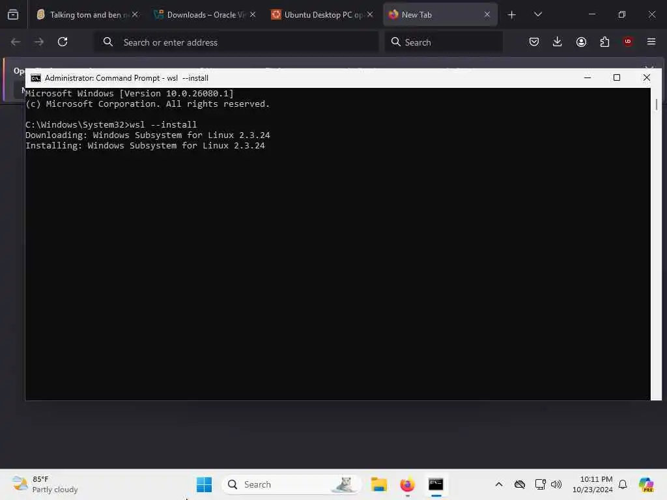
Task: Open the Extensions puzzle icon
Action: click(x=604, y=42)
